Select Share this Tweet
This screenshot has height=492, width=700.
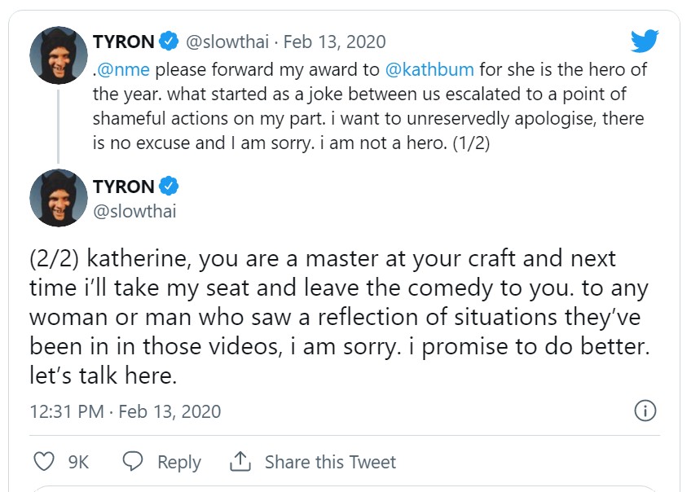(x=330, y=462)
